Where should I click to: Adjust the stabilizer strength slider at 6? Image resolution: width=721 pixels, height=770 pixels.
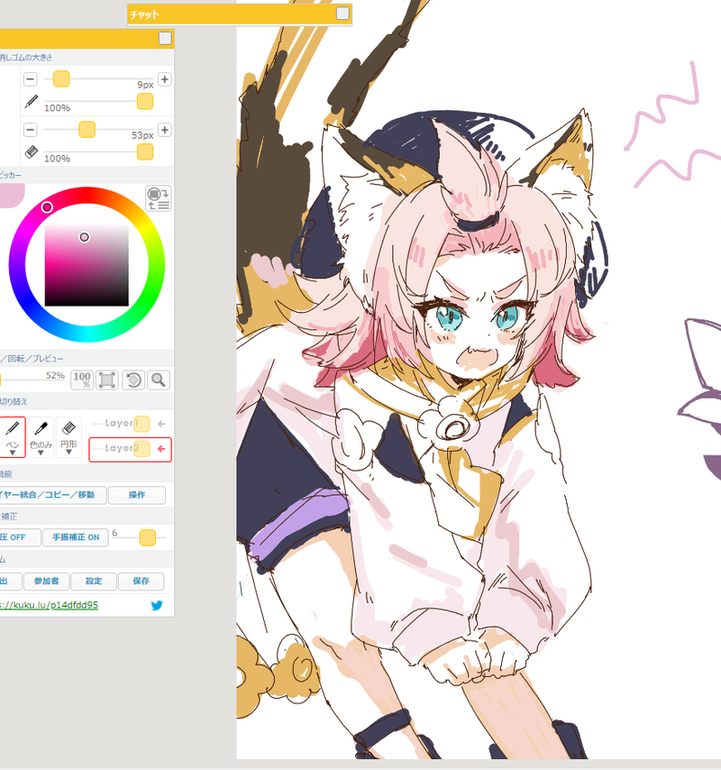[x=147, y=537]
